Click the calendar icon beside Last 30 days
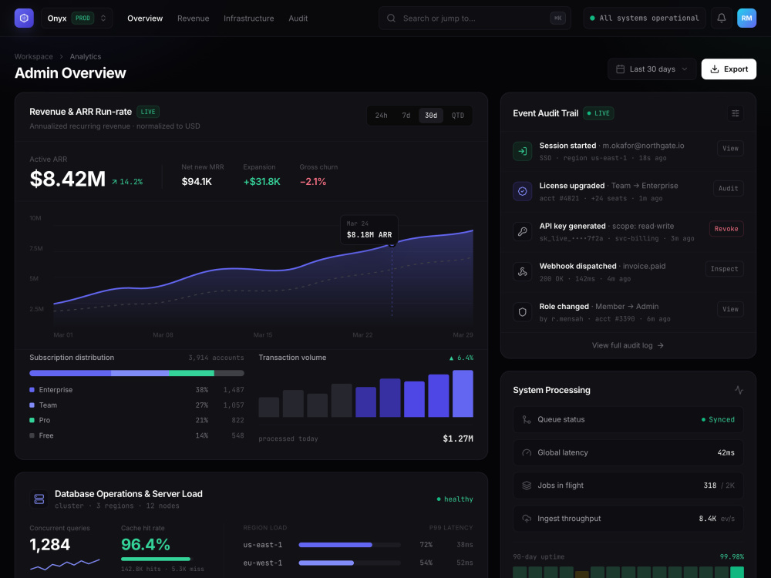The width and height of the screenshot is (771, 578). 621,69
